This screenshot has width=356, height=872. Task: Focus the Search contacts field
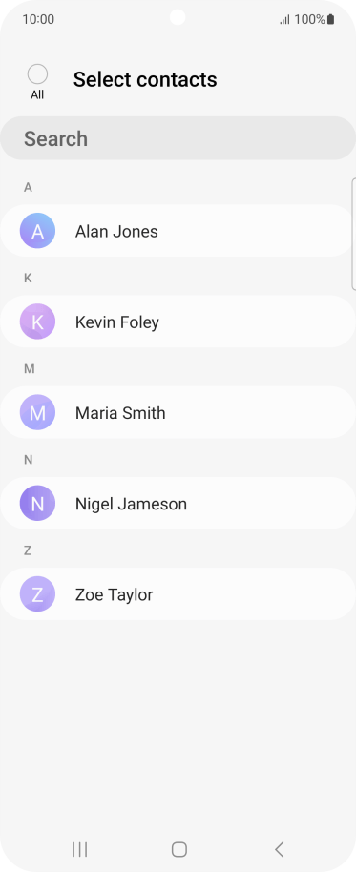tap(178, 138)
